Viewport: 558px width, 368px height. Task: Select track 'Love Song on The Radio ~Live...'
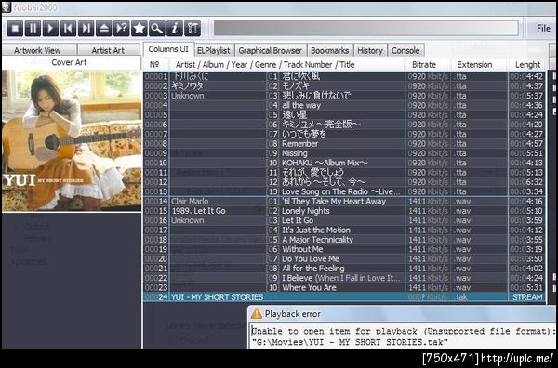click(x=341, y=191)
